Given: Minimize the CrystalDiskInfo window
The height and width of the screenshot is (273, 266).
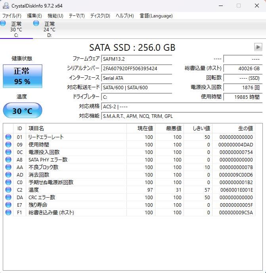Looking at the screenshot, I should (221, 6).
